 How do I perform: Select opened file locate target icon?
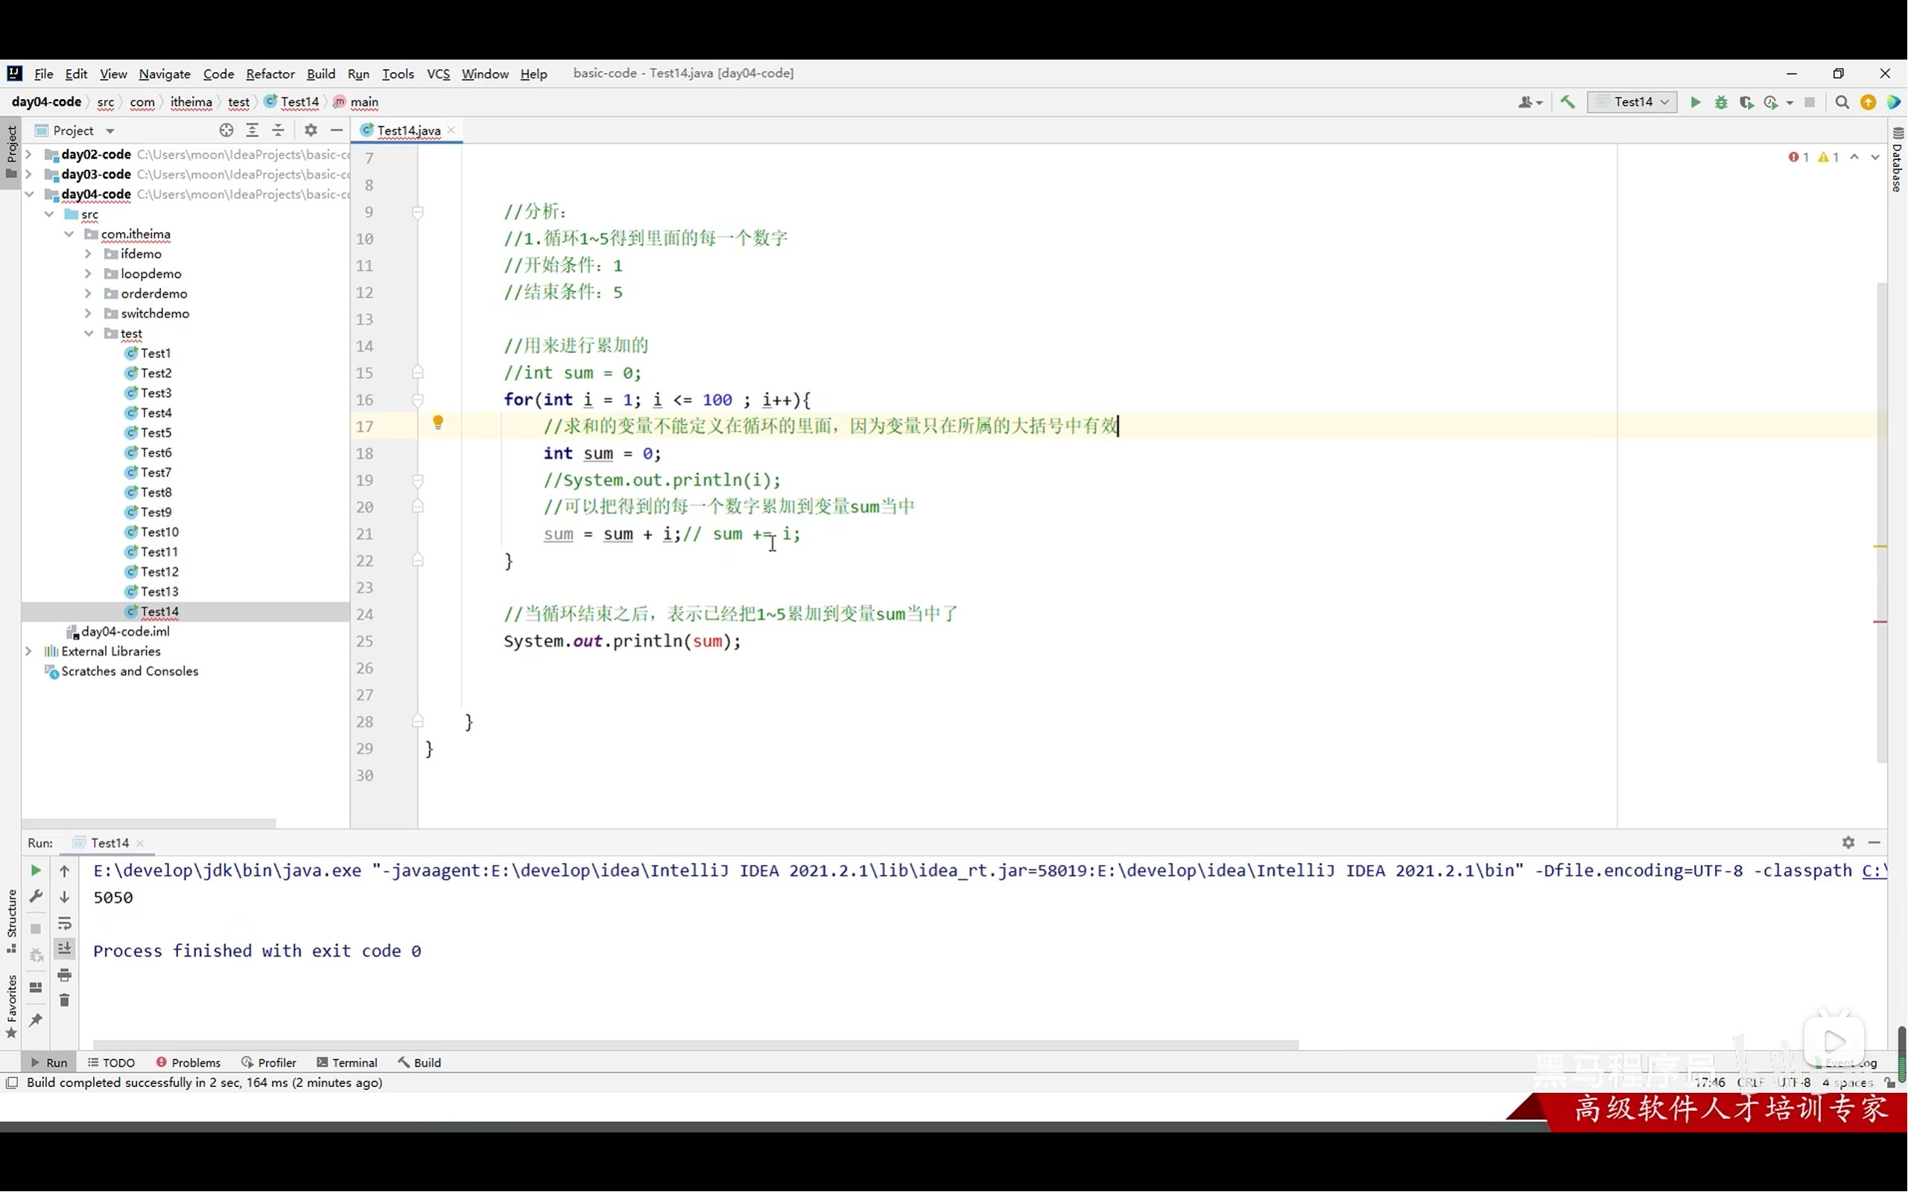[226, 130]
